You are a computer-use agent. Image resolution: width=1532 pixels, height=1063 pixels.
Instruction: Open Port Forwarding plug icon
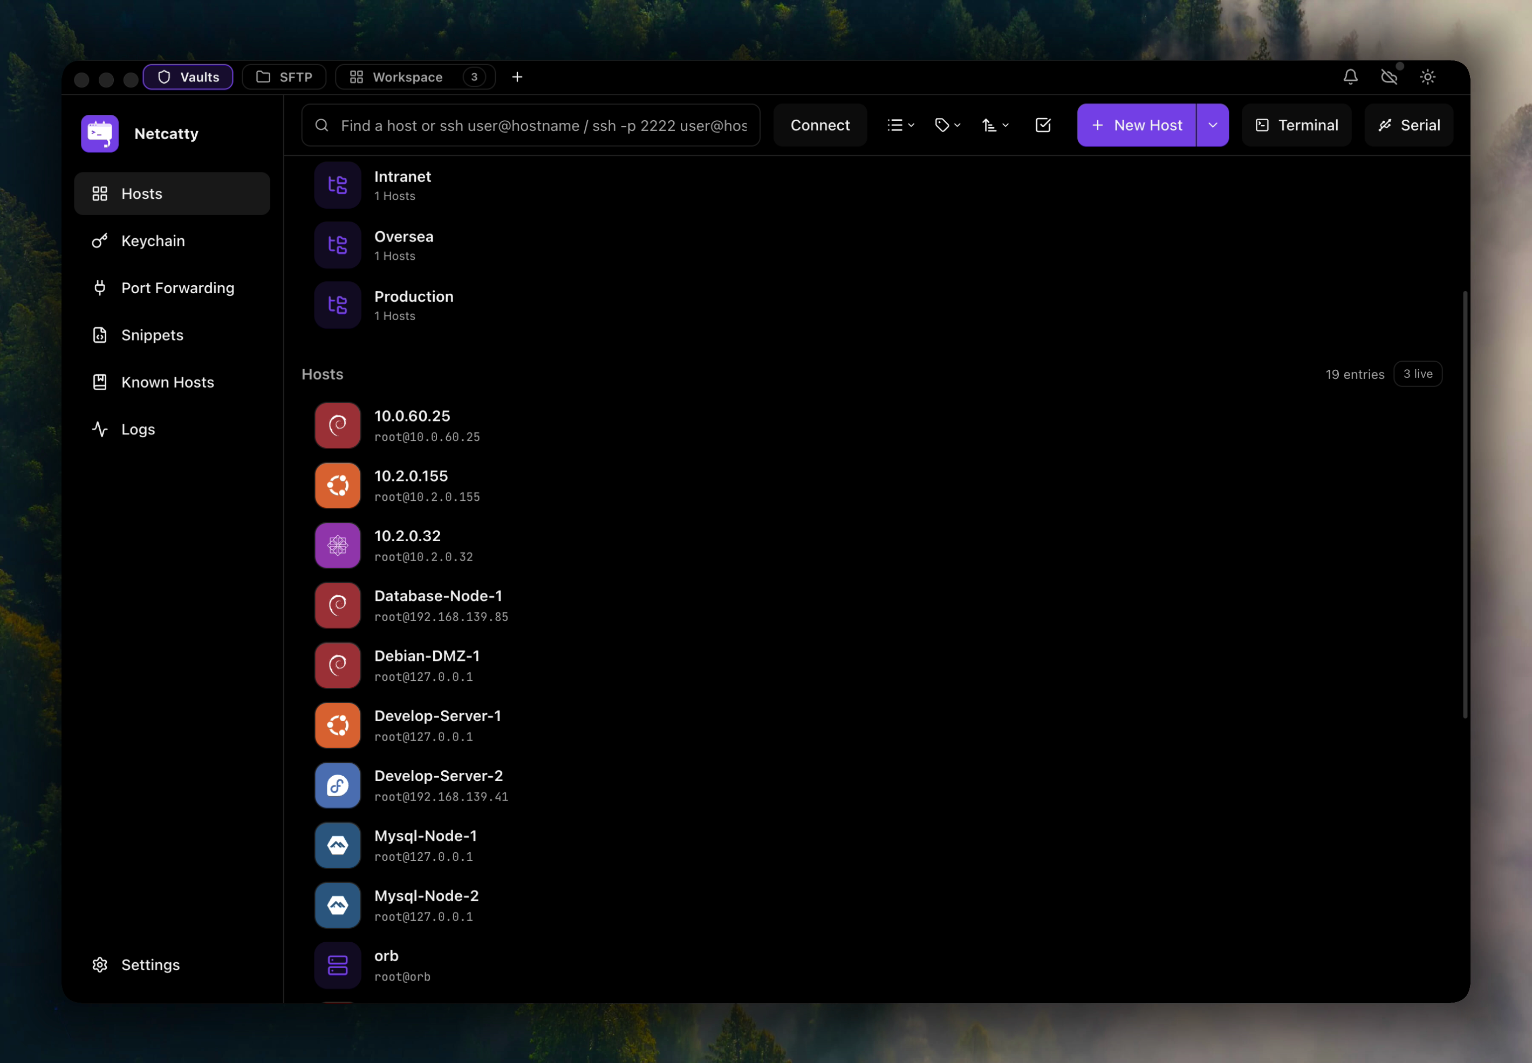[100, 288]
